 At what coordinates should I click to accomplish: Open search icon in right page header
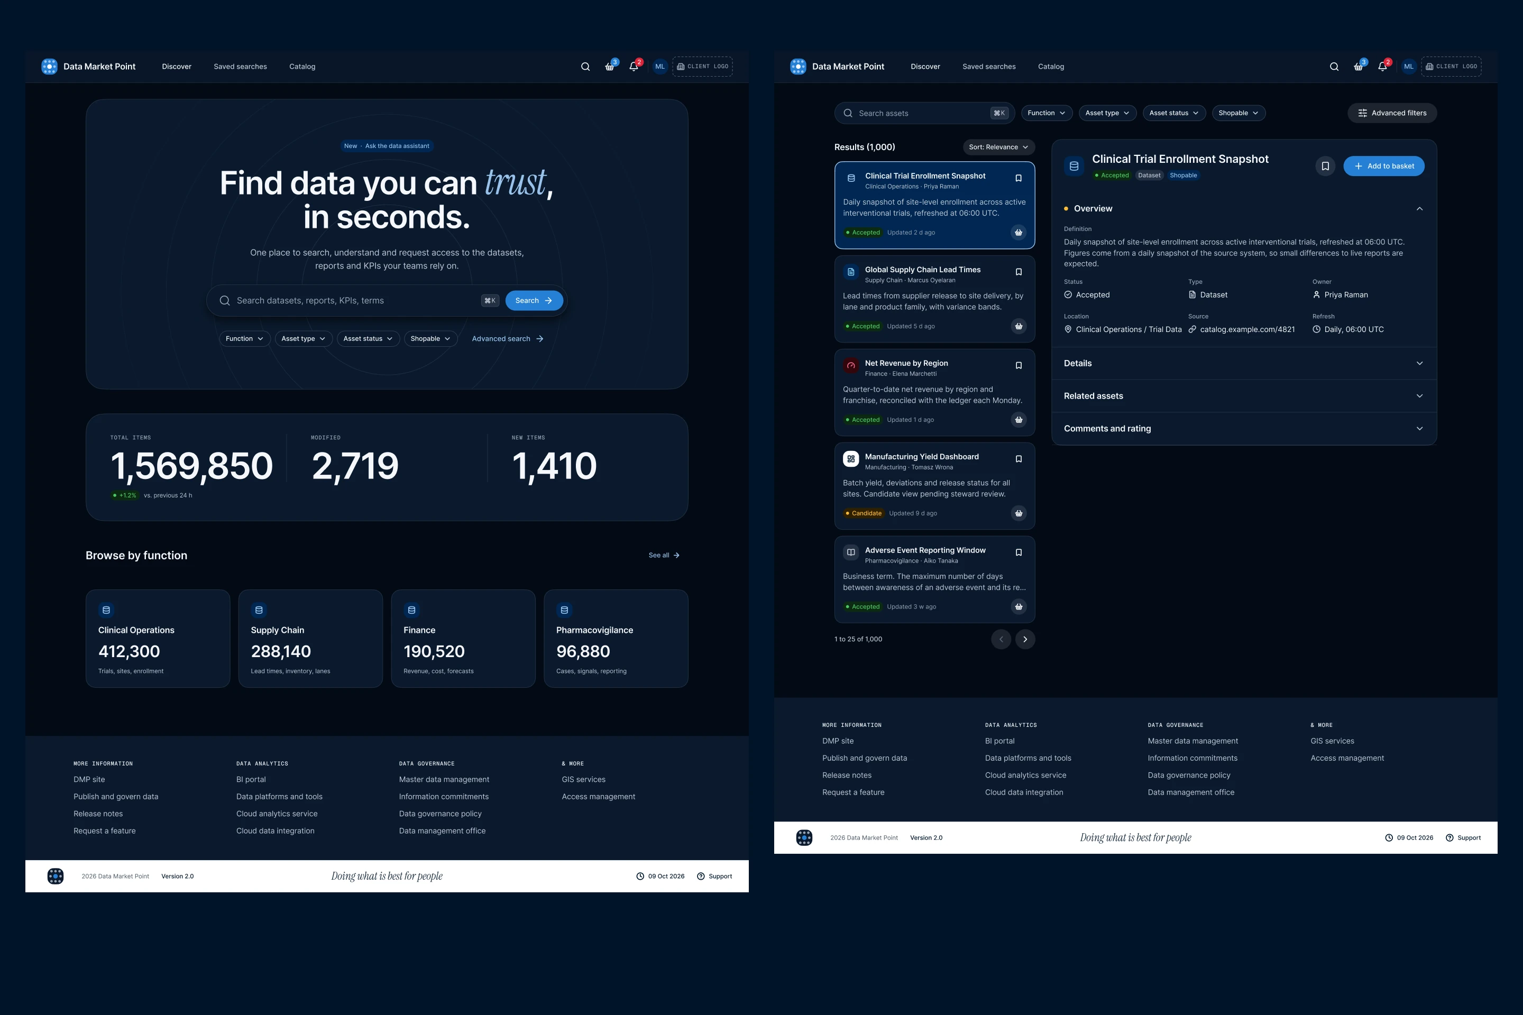click(1334, 67)
